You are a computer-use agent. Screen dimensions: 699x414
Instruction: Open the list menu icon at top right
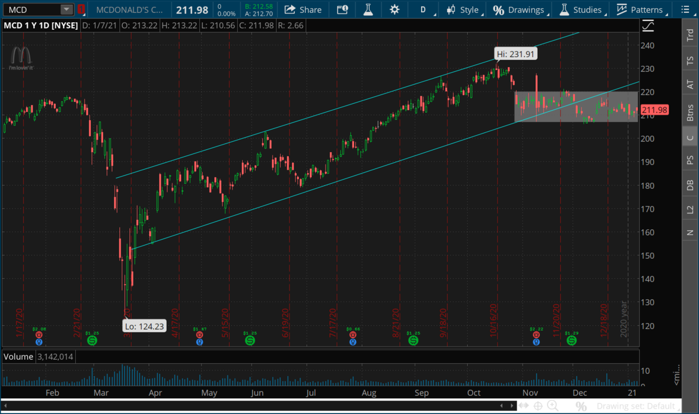[685, 9]
